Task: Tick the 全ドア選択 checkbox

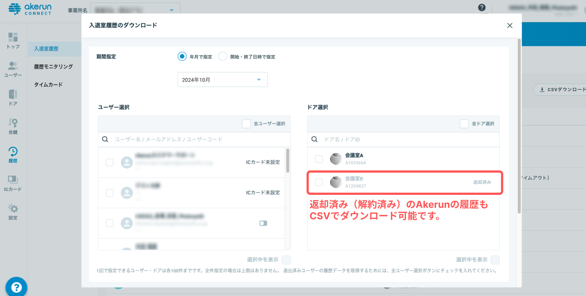Action: pyautogui.click(x=464, y=124)
